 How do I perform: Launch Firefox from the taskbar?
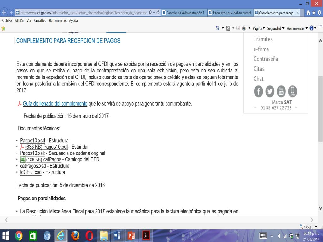point(75,236)
